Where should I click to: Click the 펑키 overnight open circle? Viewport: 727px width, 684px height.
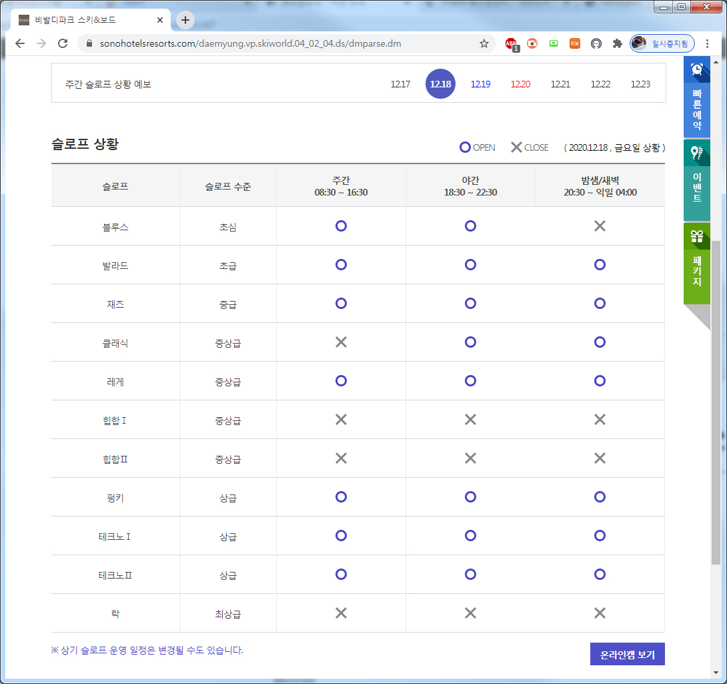point(600,497)
